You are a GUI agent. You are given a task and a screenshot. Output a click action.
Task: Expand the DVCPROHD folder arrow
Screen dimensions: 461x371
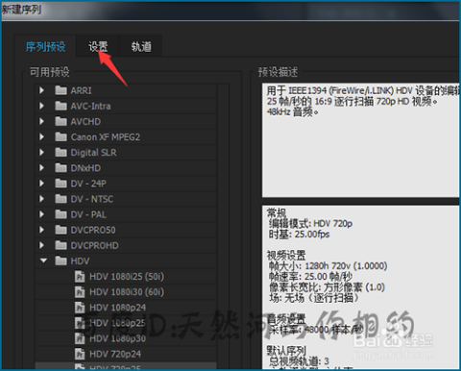point(41,245)
